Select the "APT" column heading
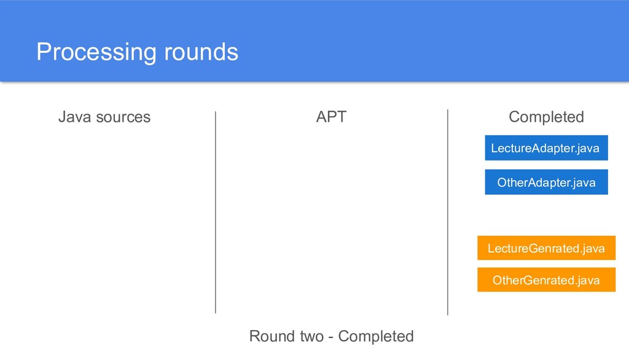 331,117
